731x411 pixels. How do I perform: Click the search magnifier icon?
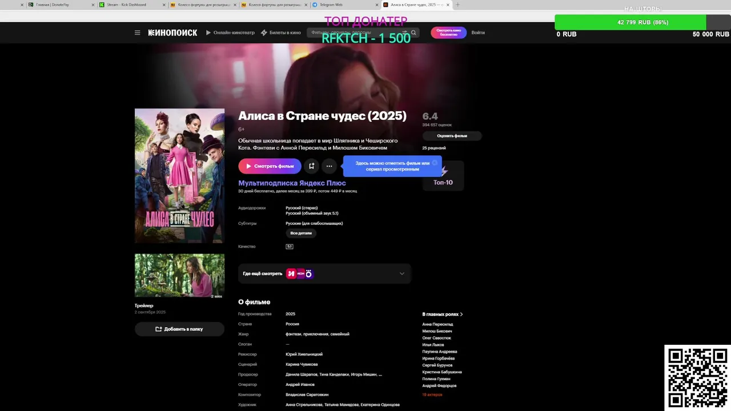click(x=413, y=33)
